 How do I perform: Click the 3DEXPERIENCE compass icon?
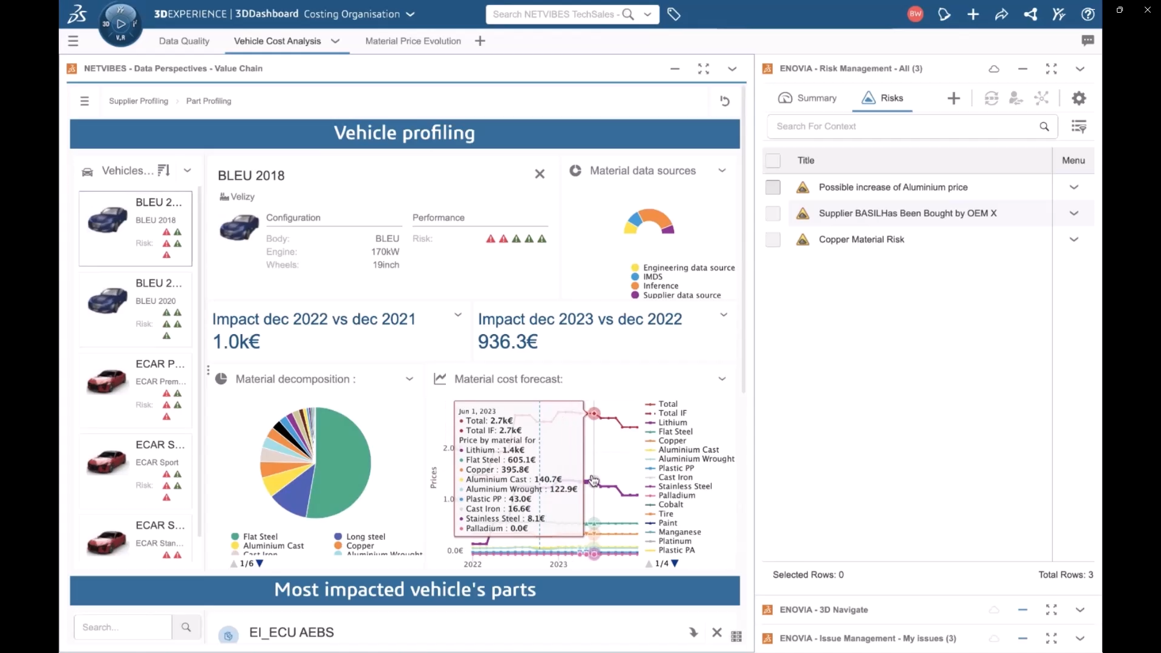point(120,24)
